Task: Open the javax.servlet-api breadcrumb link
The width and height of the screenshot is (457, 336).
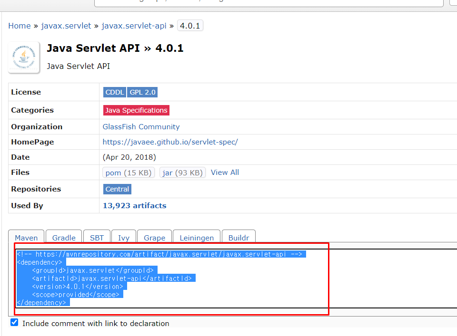Action: 134,26
